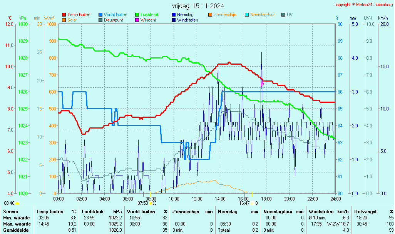
Task: Click the magenta Windchill legend square
Action: [137, 20]
